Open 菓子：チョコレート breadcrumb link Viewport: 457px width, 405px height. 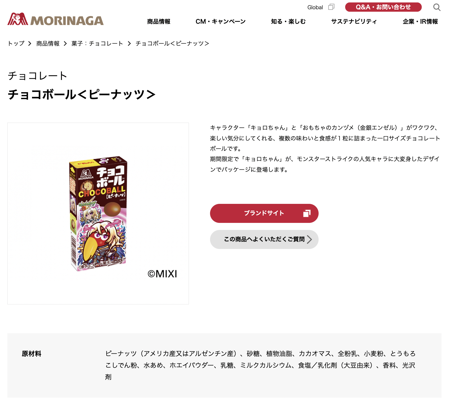click(97, 43)
